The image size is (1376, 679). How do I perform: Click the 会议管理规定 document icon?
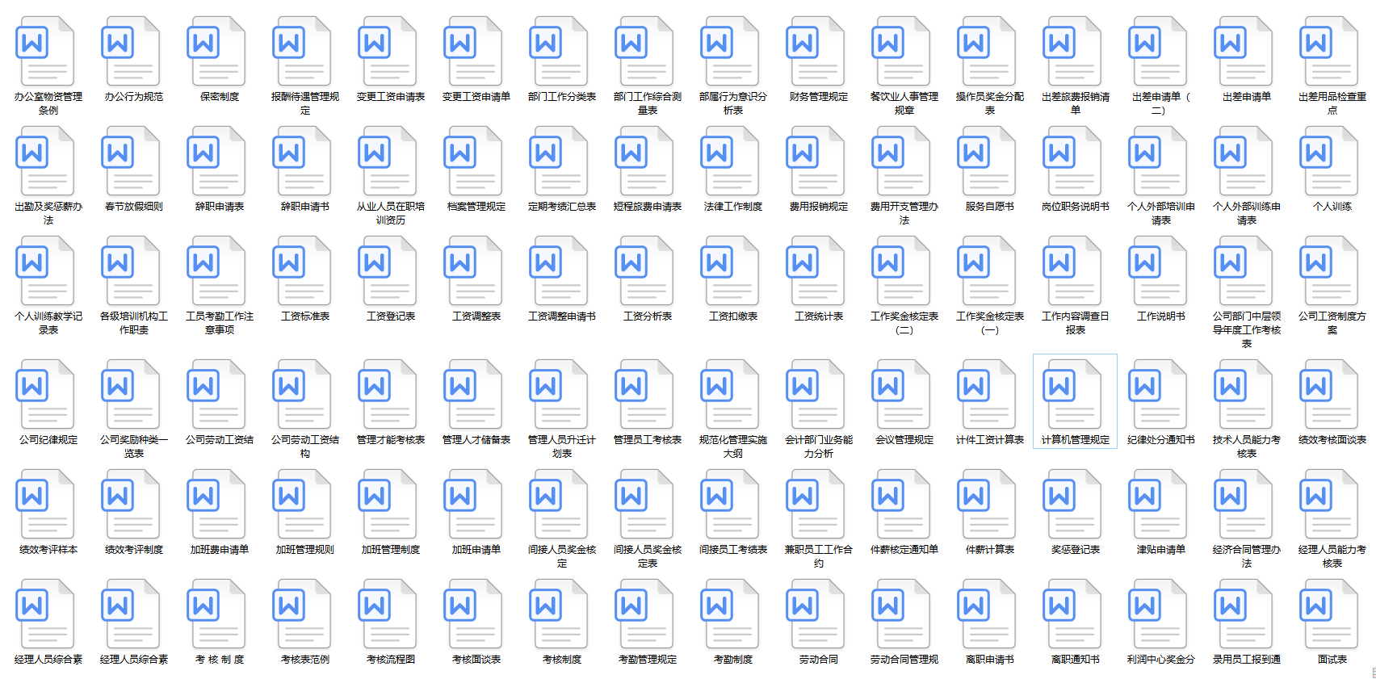901,395
